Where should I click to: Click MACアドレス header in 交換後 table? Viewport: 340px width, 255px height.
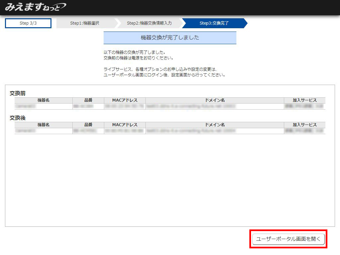tap(125, 125)
